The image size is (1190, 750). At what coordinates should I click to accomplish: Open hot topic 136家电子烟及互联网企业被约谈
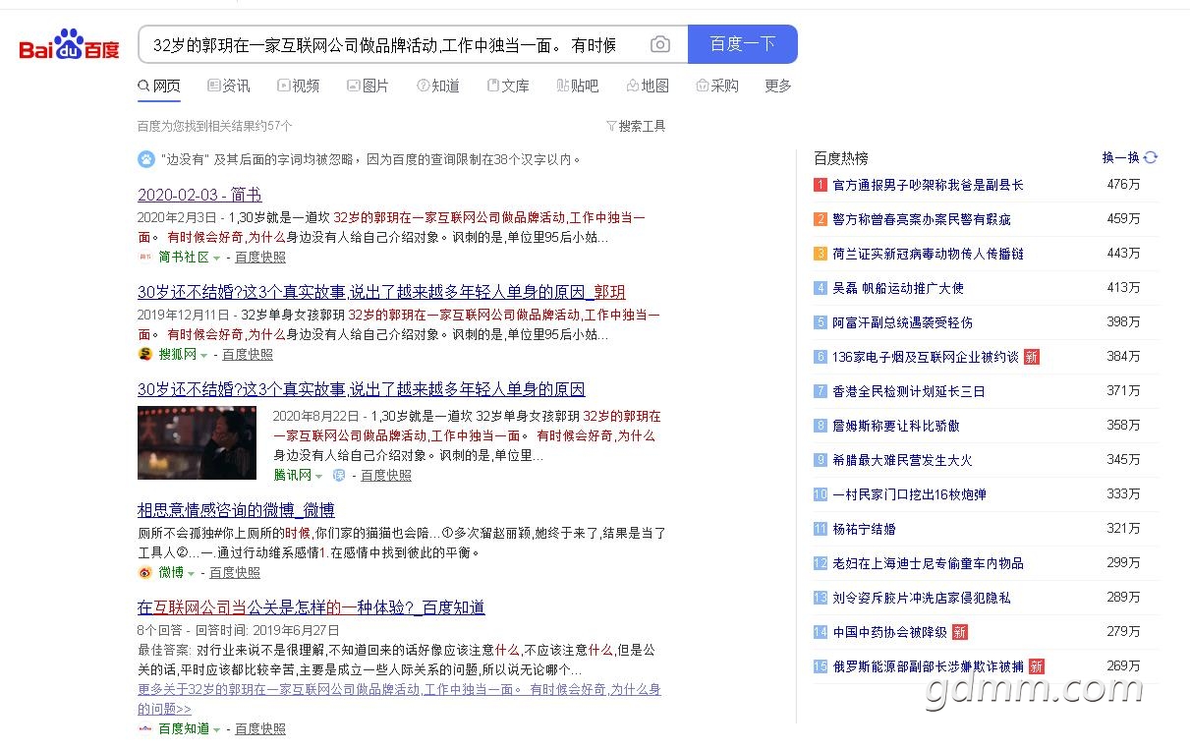click(926, 357)
